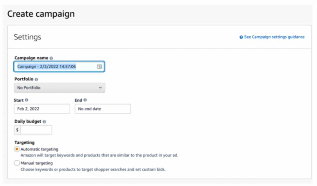This screenshot has height=186, width=317.
Task: Click into the Daily budget amount field
Action: pyautogui.click(x=36, y=130)
